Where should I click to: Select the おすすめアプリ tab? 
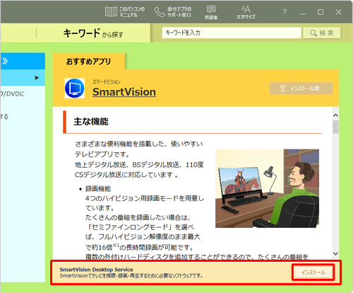click(89, 62)
